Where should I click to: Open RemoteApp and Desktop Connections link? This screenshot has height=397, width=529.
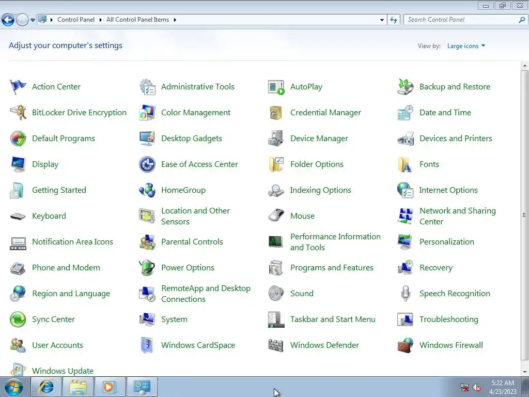click(x=206, y=294)
